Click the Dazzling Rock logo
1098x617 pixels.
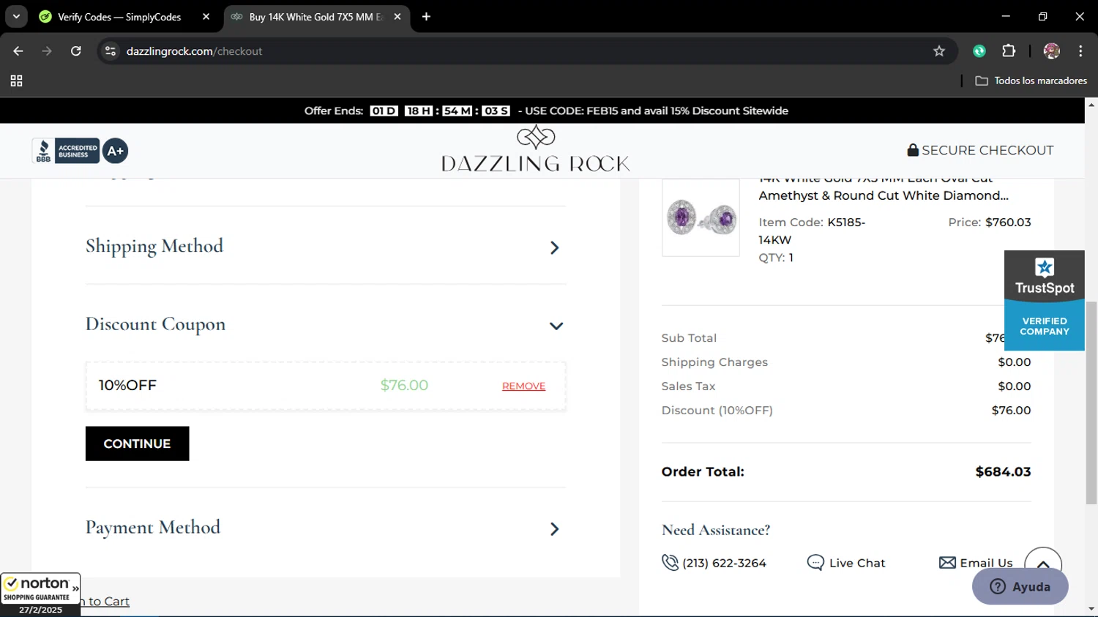(x=536, y=149)
